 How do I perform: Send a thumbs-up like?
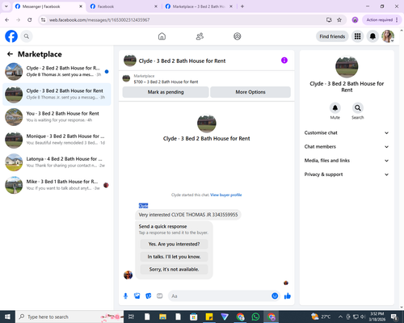[x=288, y=296]
